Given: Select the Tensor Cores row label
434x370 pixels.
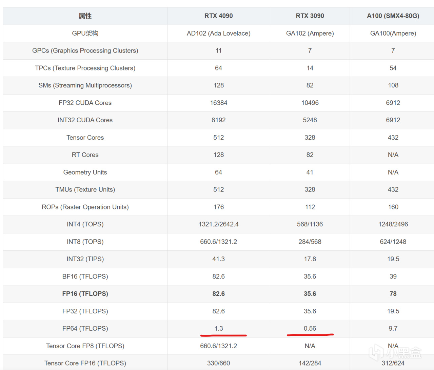Looking at the screenshot, I should 85,138.
